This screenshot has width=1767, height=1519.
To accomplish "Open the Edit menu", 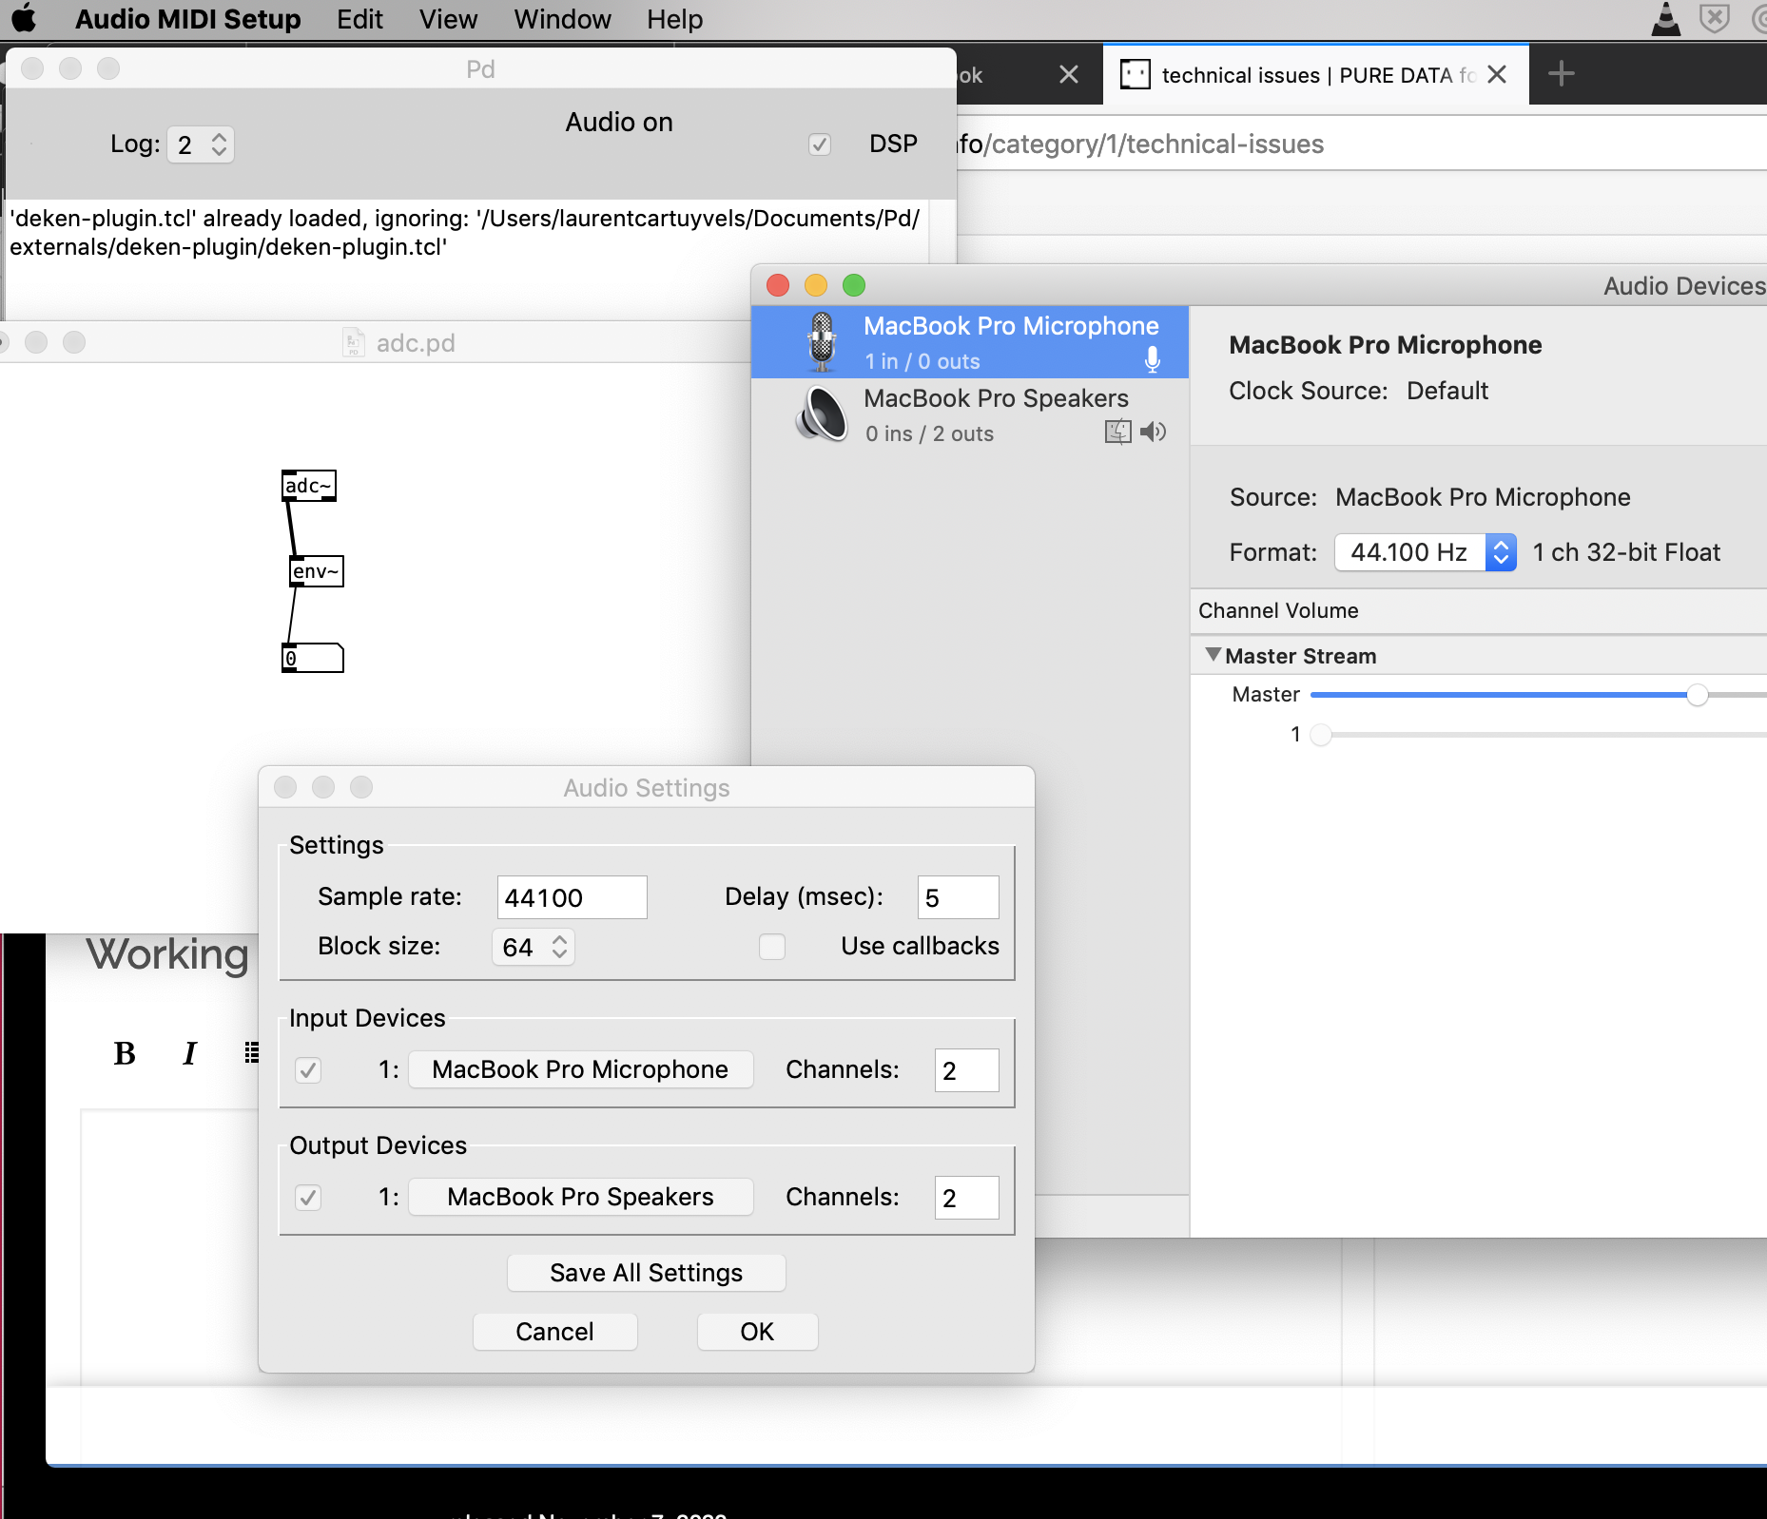I will tap(359, 19).
